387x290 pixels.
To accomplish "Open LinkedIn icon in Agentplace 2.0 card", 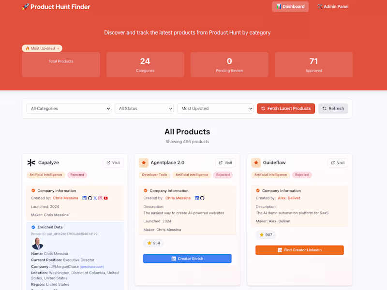I will coord(197,198).
